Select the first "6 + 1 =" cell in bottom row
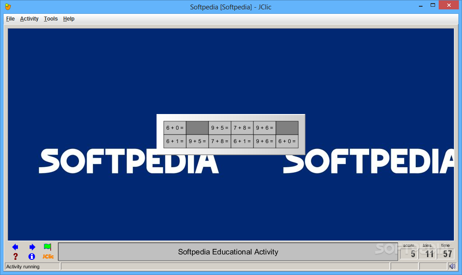The height and width of the screenshot is (275, 462). point(175,141)
